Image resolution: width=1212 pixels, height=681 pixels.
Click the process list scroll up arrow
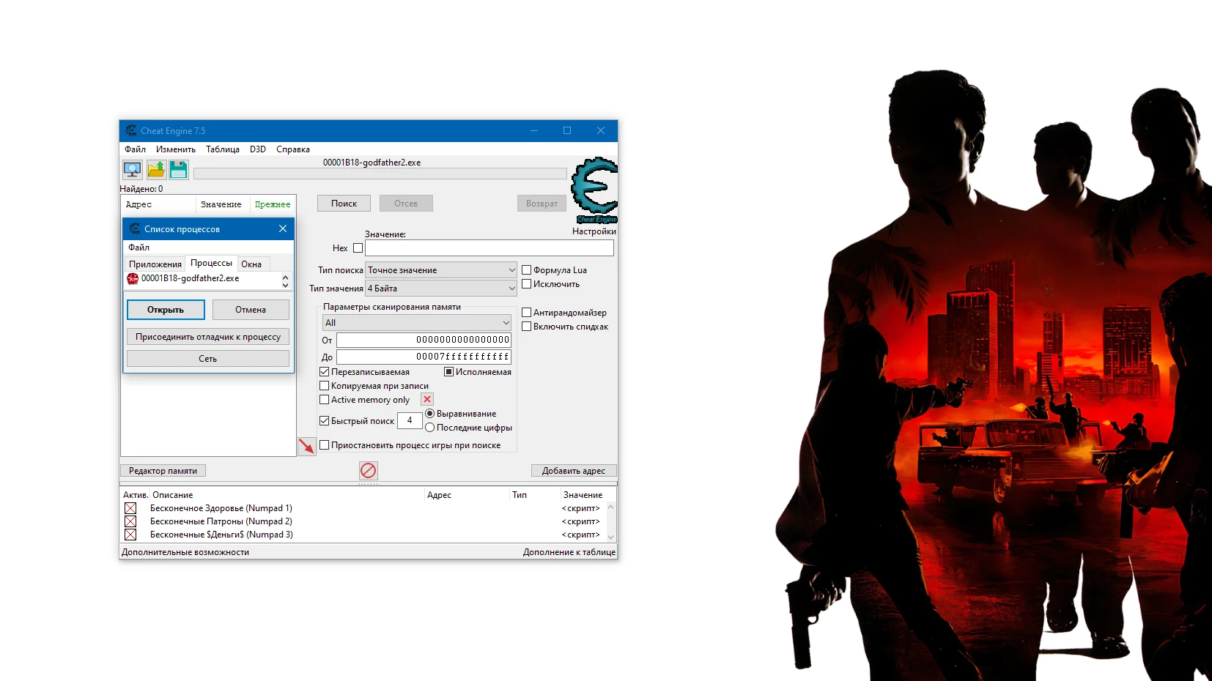pos(286,275)
